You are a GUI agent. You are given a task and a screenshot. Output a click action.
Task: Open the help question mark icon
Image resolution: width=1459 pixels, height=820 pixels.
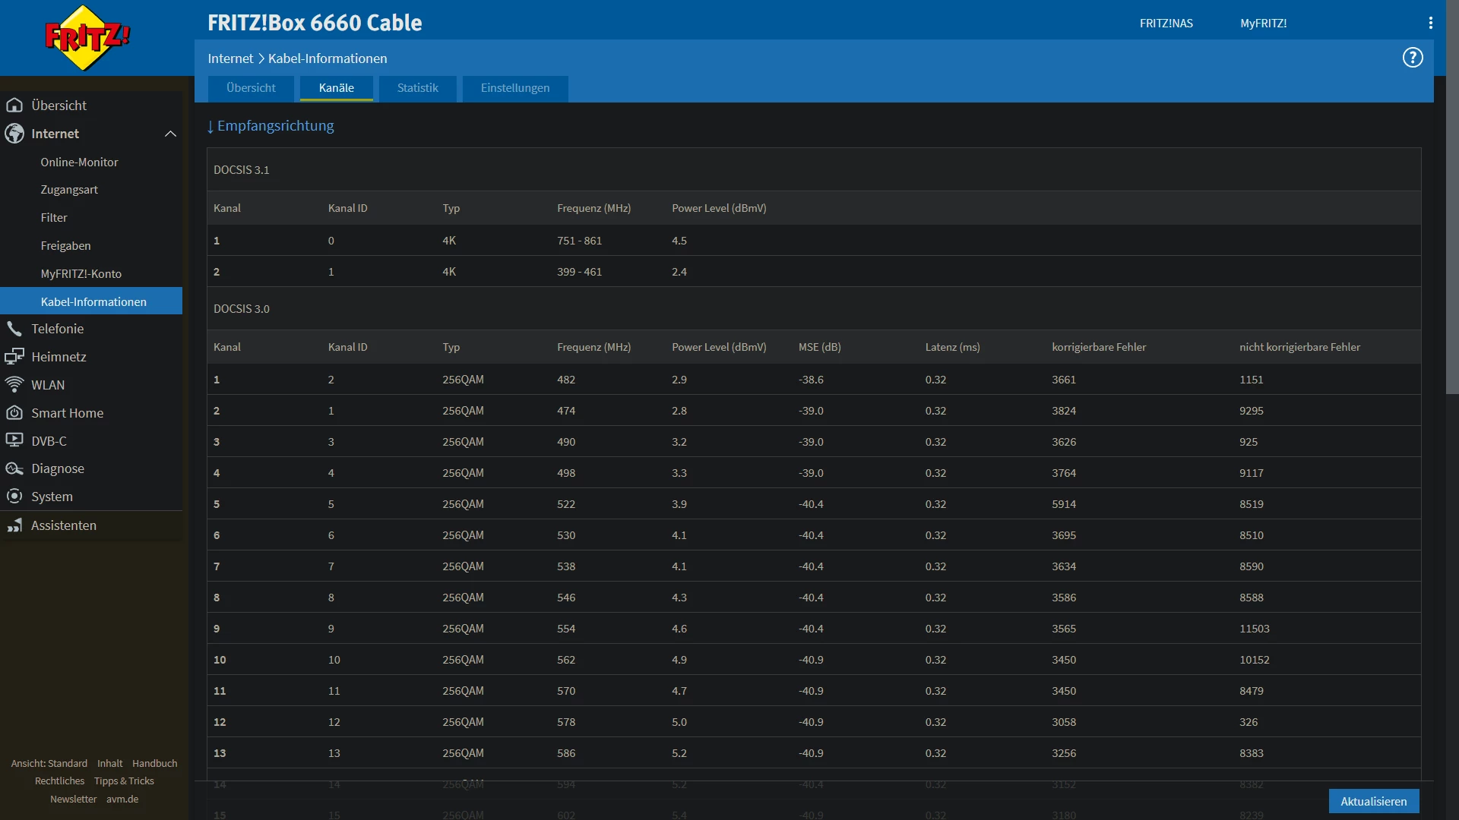(1412, 58)
